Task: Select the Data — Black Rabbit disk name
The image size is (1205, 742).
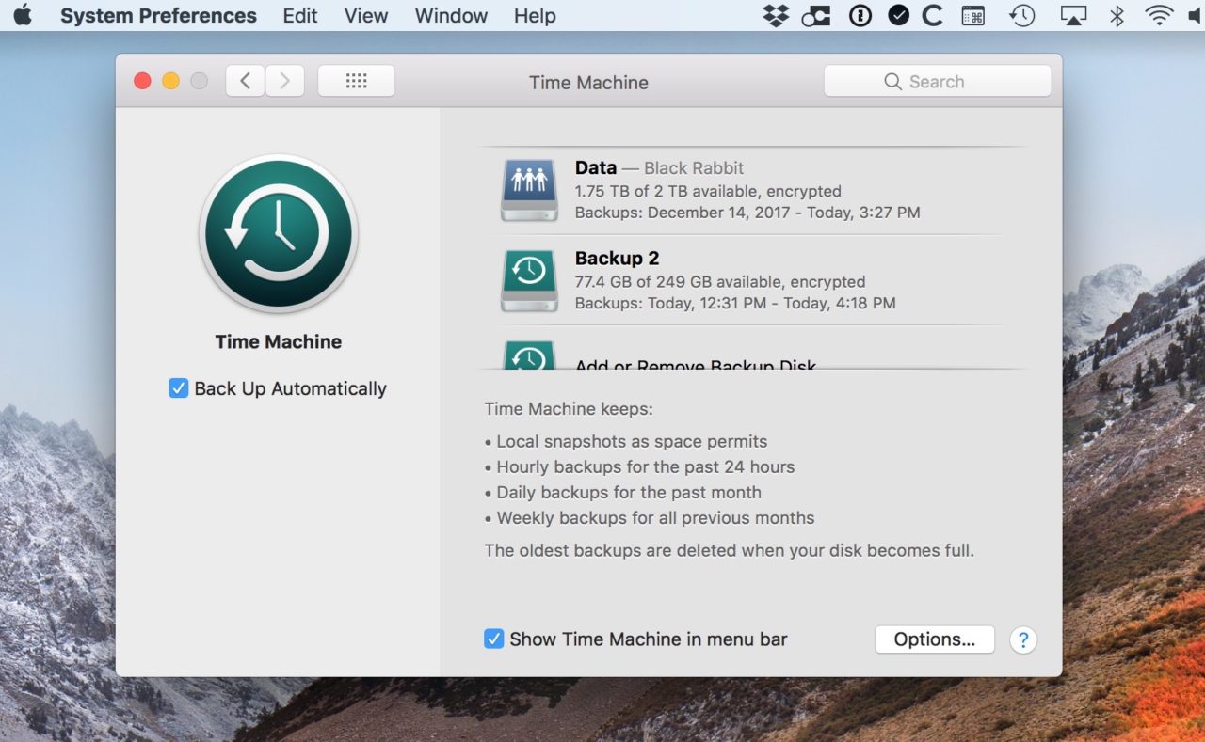Action: [x=659, y=168]
